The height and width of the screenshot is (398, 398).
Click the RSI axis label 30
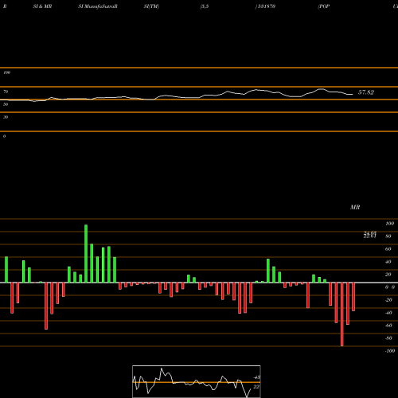(x=6, y=117)
